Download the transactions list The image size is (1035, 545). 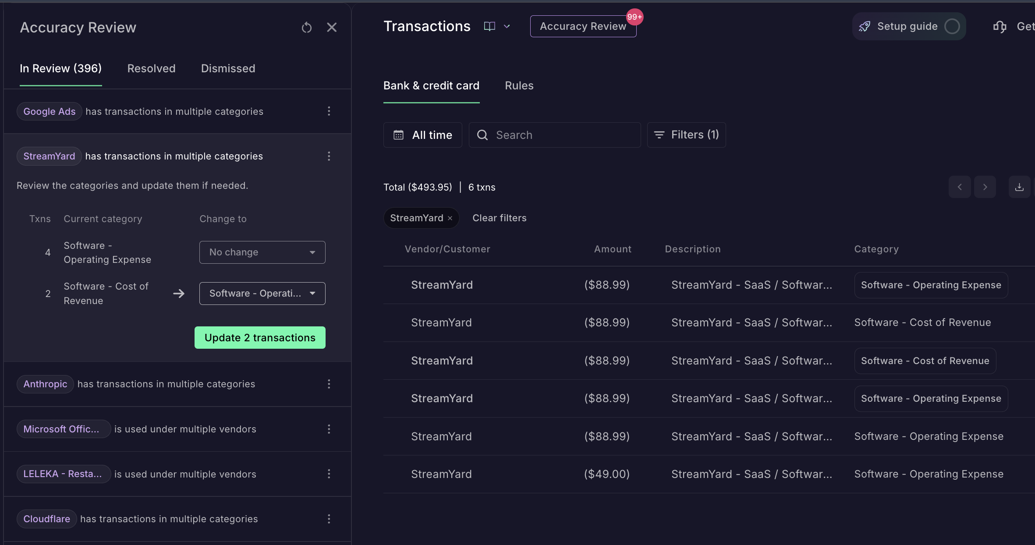(x=1020, y=187)
